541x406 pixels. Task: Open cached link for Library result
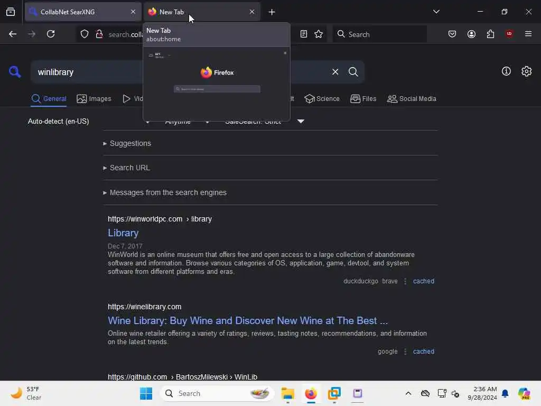click(x=423, y=281)
